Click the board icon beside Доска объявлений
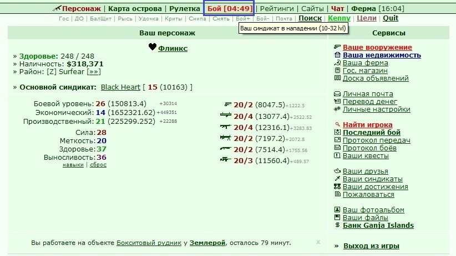Viewport: 456px width, 256px height. pos(337,78)
